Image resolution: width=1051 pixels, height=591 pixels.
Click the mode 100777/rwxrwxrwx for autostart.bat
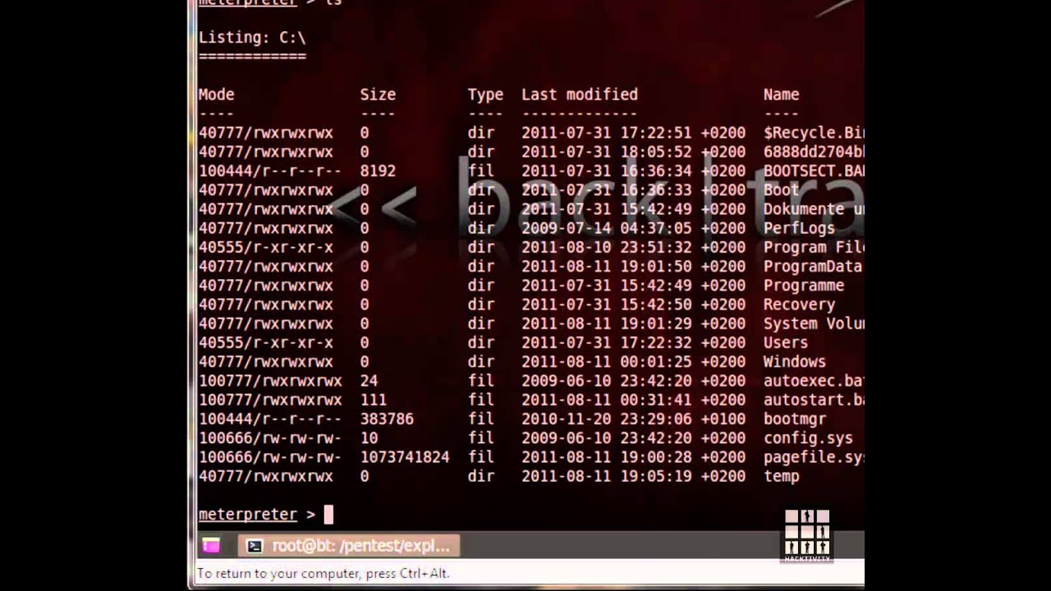tap(270, 400)
